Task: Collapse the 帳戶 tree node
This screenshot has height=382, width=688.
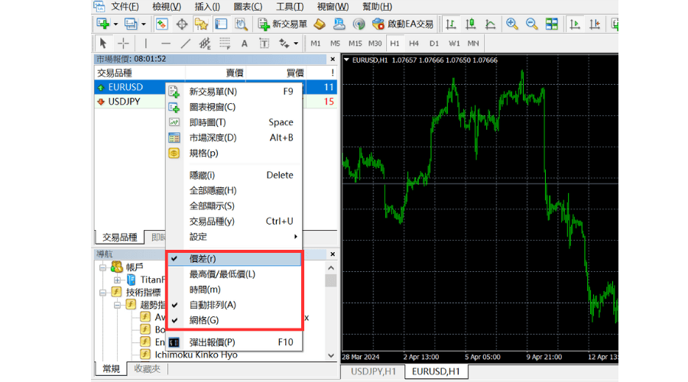Action: click(x=102, y=267)
